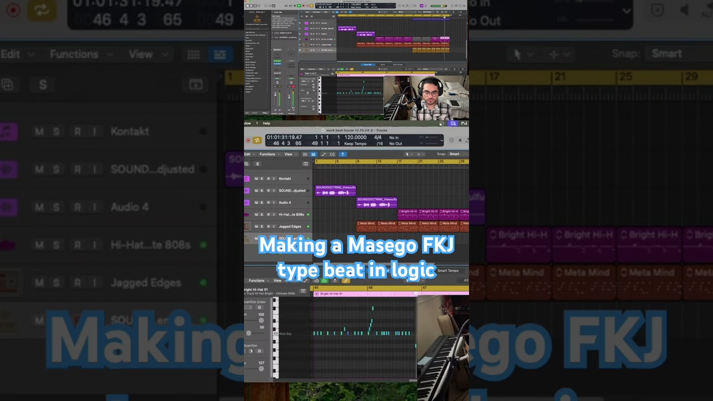Adjust Strength slider knob at 100
The width and height of the screenshot is (713, 401).
coord(261,320)
